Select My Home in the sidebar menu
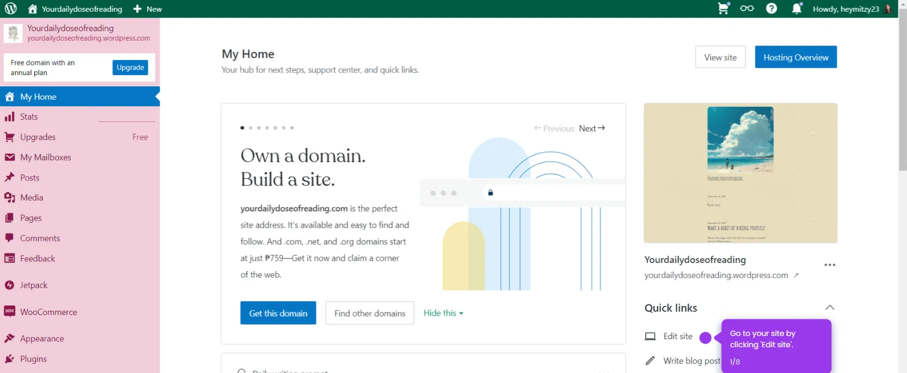This screenshot has width=907, height=373. coord(80,97)
